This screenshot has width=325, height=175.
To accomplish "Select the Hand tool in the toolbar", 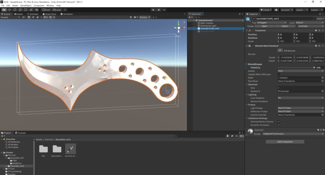I will pyautogui.click(x=4, y=10).
